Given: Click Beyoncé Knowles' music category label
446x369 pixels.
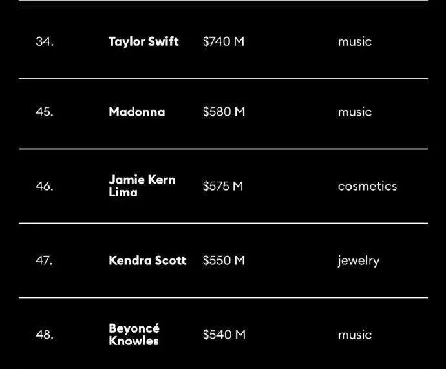Looking at the screenshot, I should tap(354, 335).
